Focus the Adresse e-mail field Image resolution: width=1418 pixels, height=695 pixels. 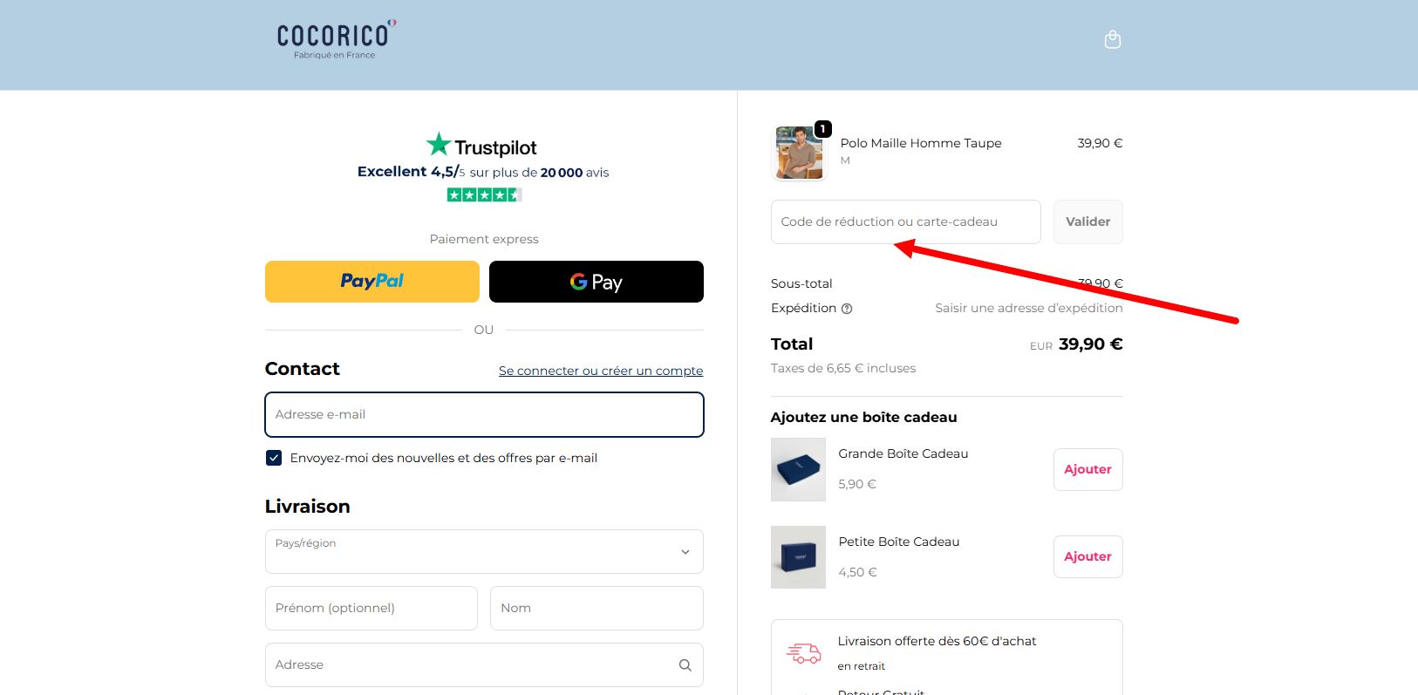[x=484, y=414]
